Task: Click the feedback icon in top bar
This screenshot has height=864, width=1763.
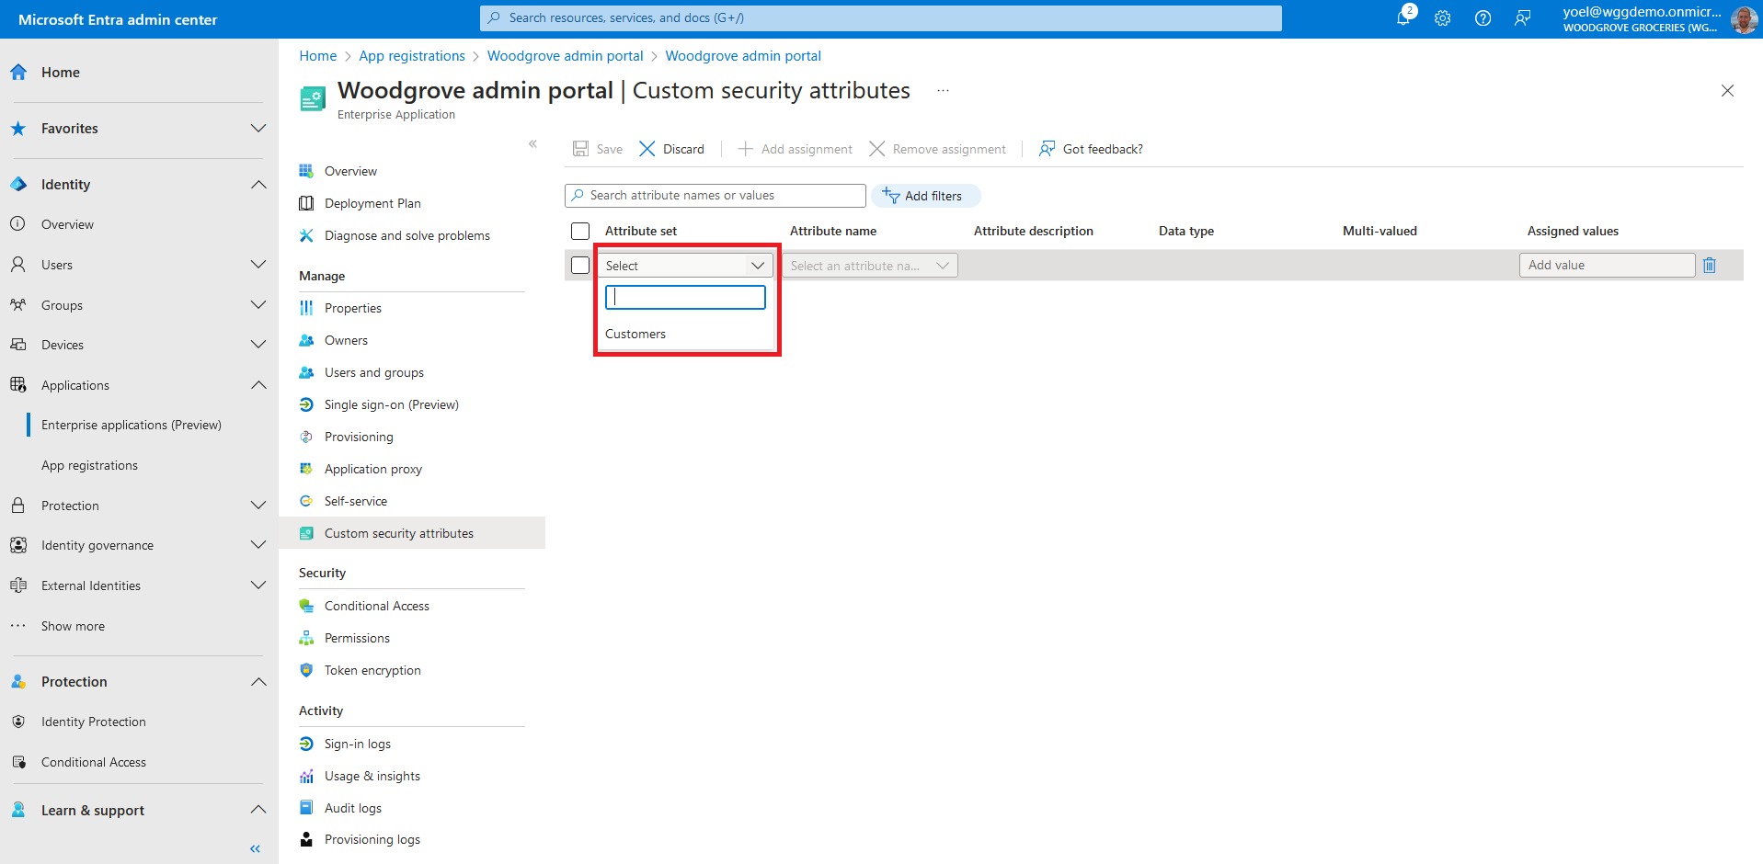Action: (1523, 18)
